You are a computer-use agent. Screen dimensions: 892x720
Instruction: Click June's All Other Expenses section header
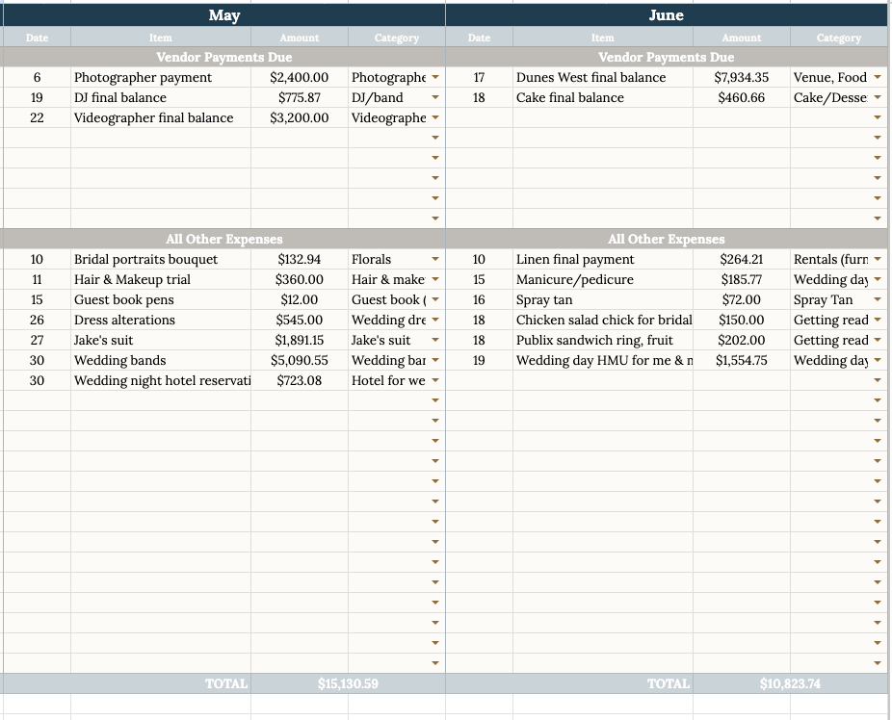(667, 239)
